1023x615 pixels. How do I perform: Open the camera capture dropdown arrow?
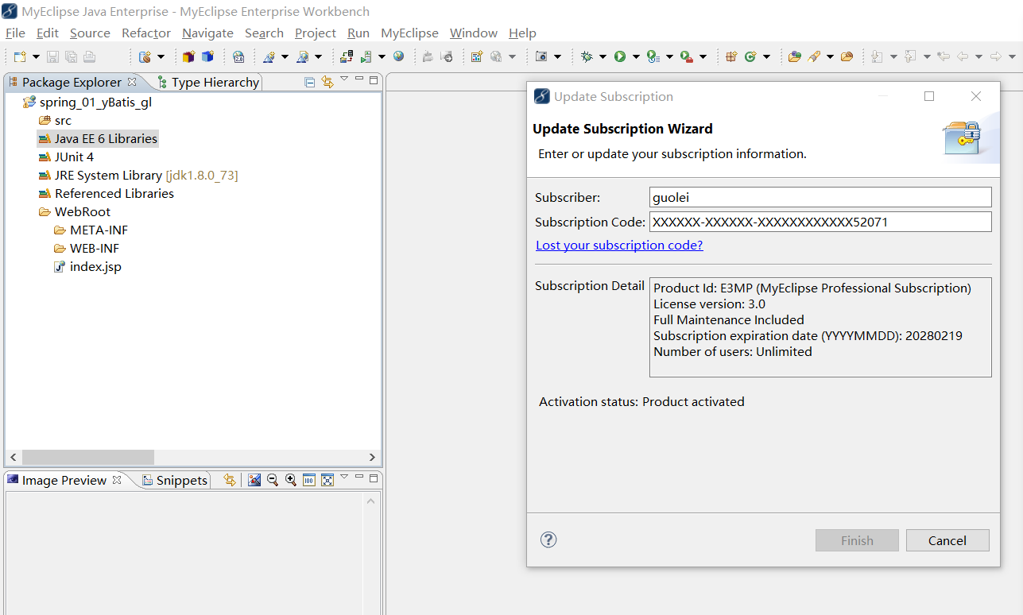pyautogui.click(x=557, y=56)
